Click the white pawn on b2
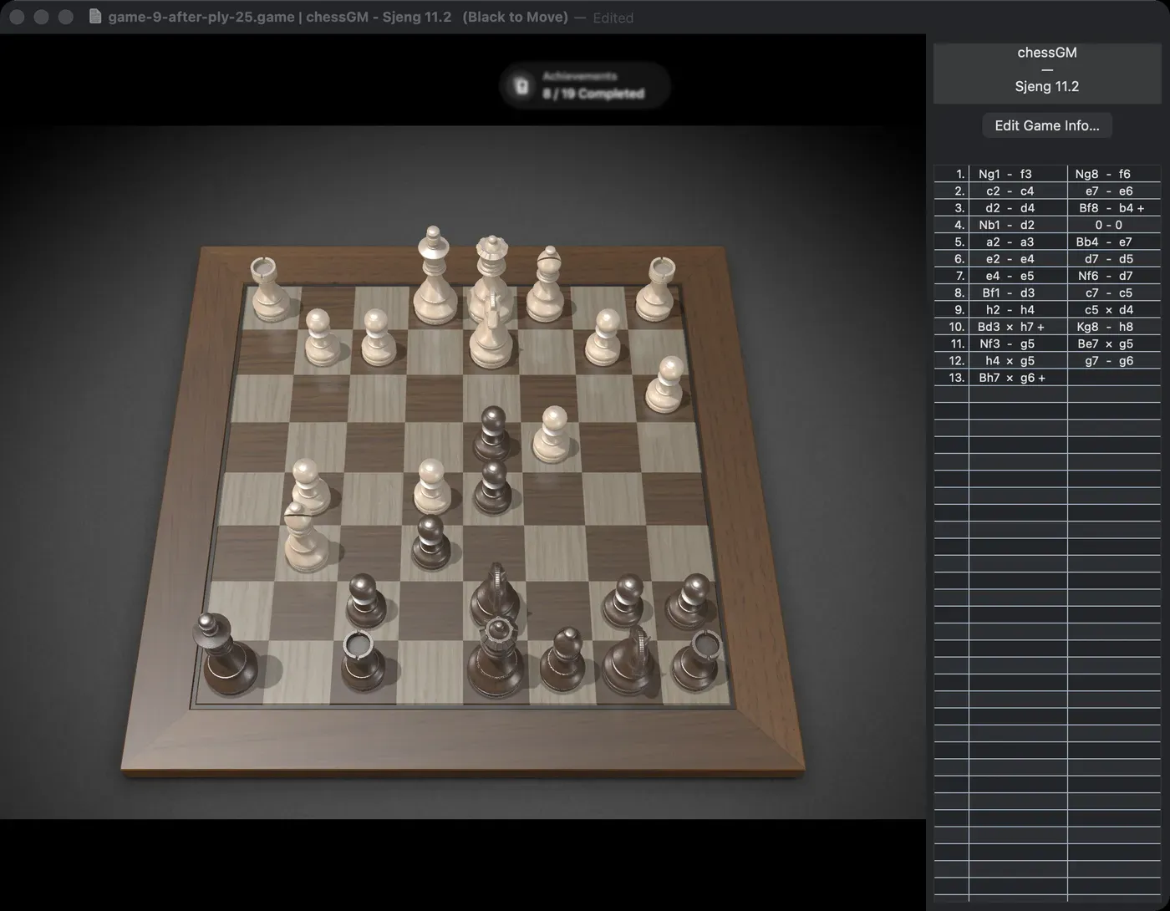This screenshot has height=911, width=1170. pos(604,338)
